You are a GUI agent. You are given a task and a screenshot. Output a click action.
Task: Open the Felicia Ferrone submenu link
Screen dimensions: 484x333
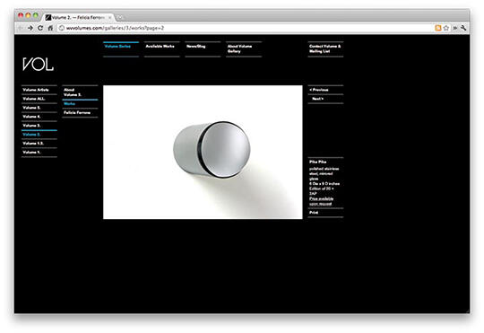tap(77, 113)
